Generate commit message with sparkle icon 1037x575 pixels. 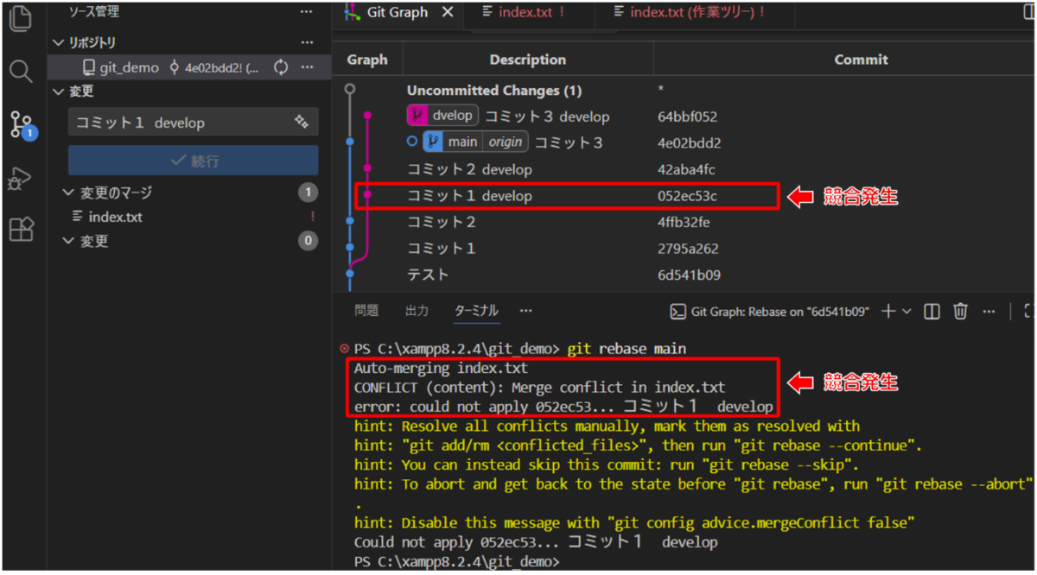tap(302, 122)
